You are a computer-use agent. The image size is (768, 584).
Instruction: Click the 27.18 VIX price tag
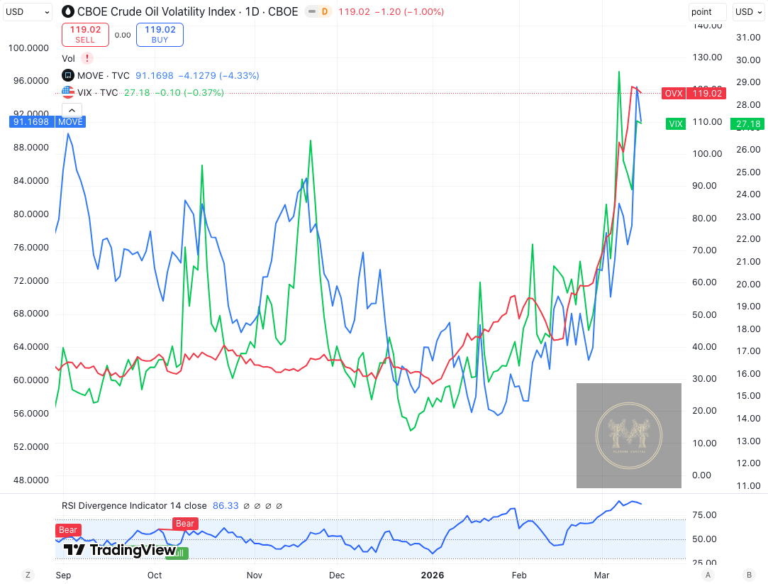click(748, 124)
